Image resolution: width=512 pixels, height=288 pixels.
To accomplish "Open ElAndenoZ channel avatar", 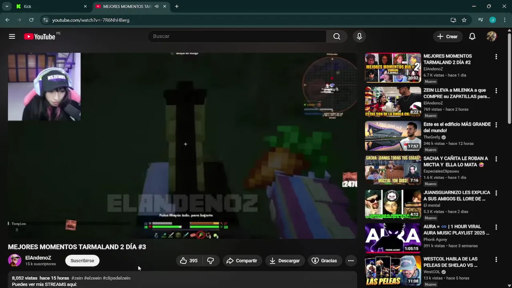I will [15, 260].
